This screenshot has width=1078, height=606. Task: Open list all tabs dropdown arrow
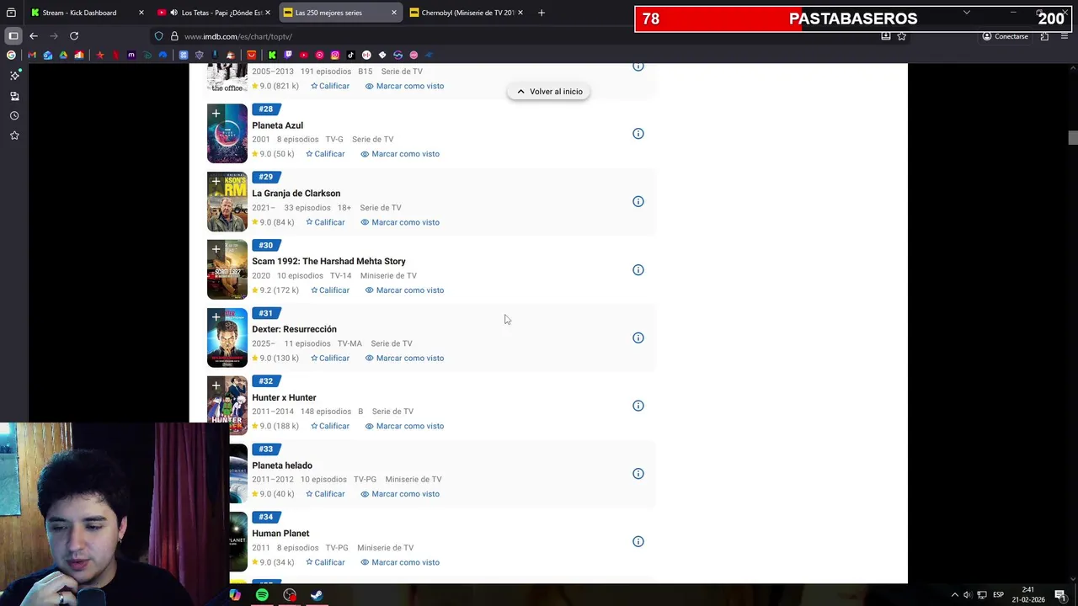coord(966,13)
